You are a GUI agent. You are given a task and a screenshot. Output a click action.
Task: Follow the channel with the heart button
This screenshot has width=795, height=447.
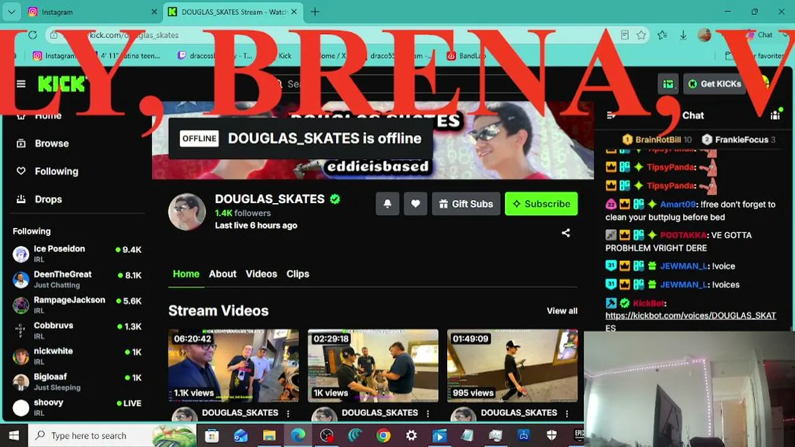pyautogui.click(x=416, y=204)
